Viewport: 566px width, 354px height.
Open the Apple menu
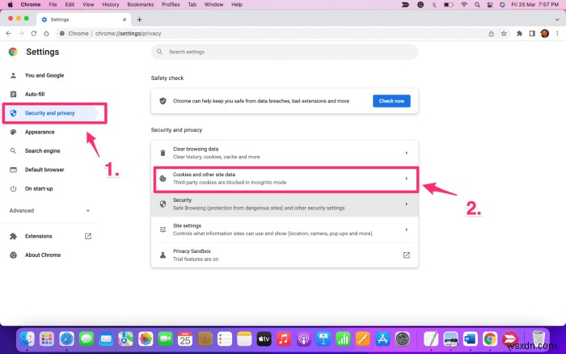point(10,5)
